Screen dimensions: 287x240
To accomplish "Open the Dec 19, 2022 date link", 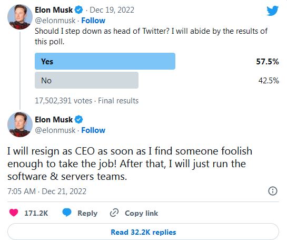I will coord(112,10).
